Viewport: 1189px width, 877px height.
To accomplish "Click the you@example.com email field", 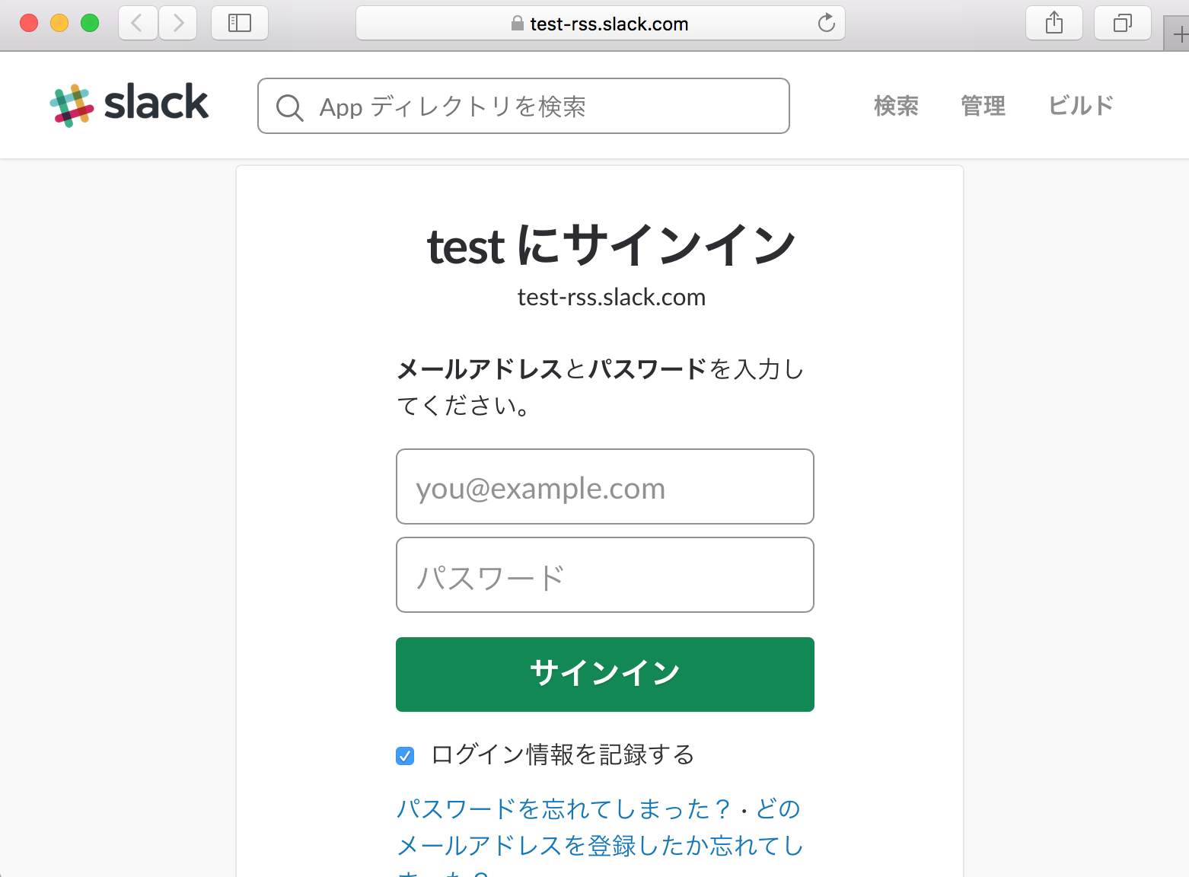I will (x=604, y=487).
